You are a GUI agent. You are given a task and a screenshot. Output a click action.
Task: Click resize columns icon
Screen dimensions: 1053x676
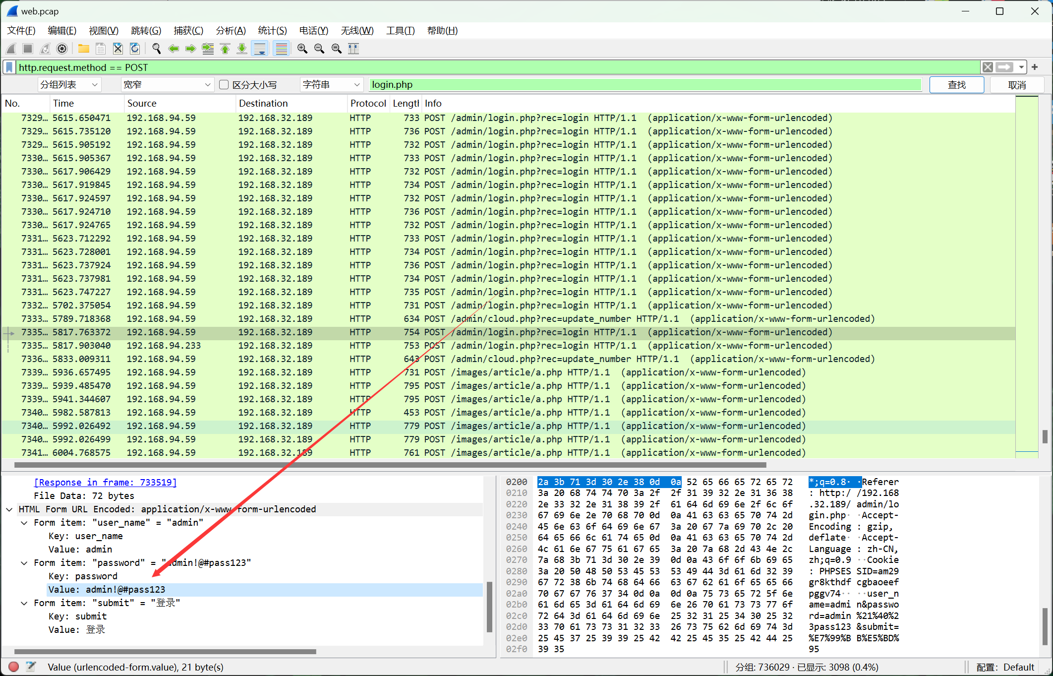(353, 49)
